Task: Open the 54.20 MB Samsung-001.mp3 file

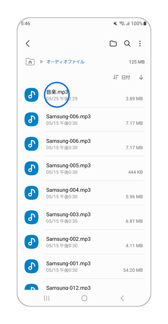Action: pyautogui.click(x=84, y=266)
